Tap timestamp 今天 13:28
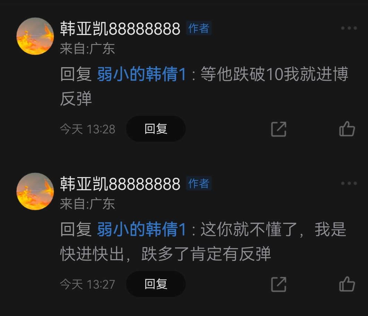 pos(88,129)
